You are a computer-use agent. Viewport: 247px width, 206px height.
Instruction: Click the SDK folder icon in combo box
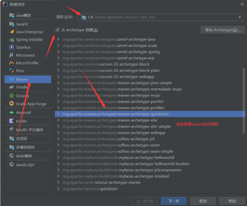click(84, 17)
